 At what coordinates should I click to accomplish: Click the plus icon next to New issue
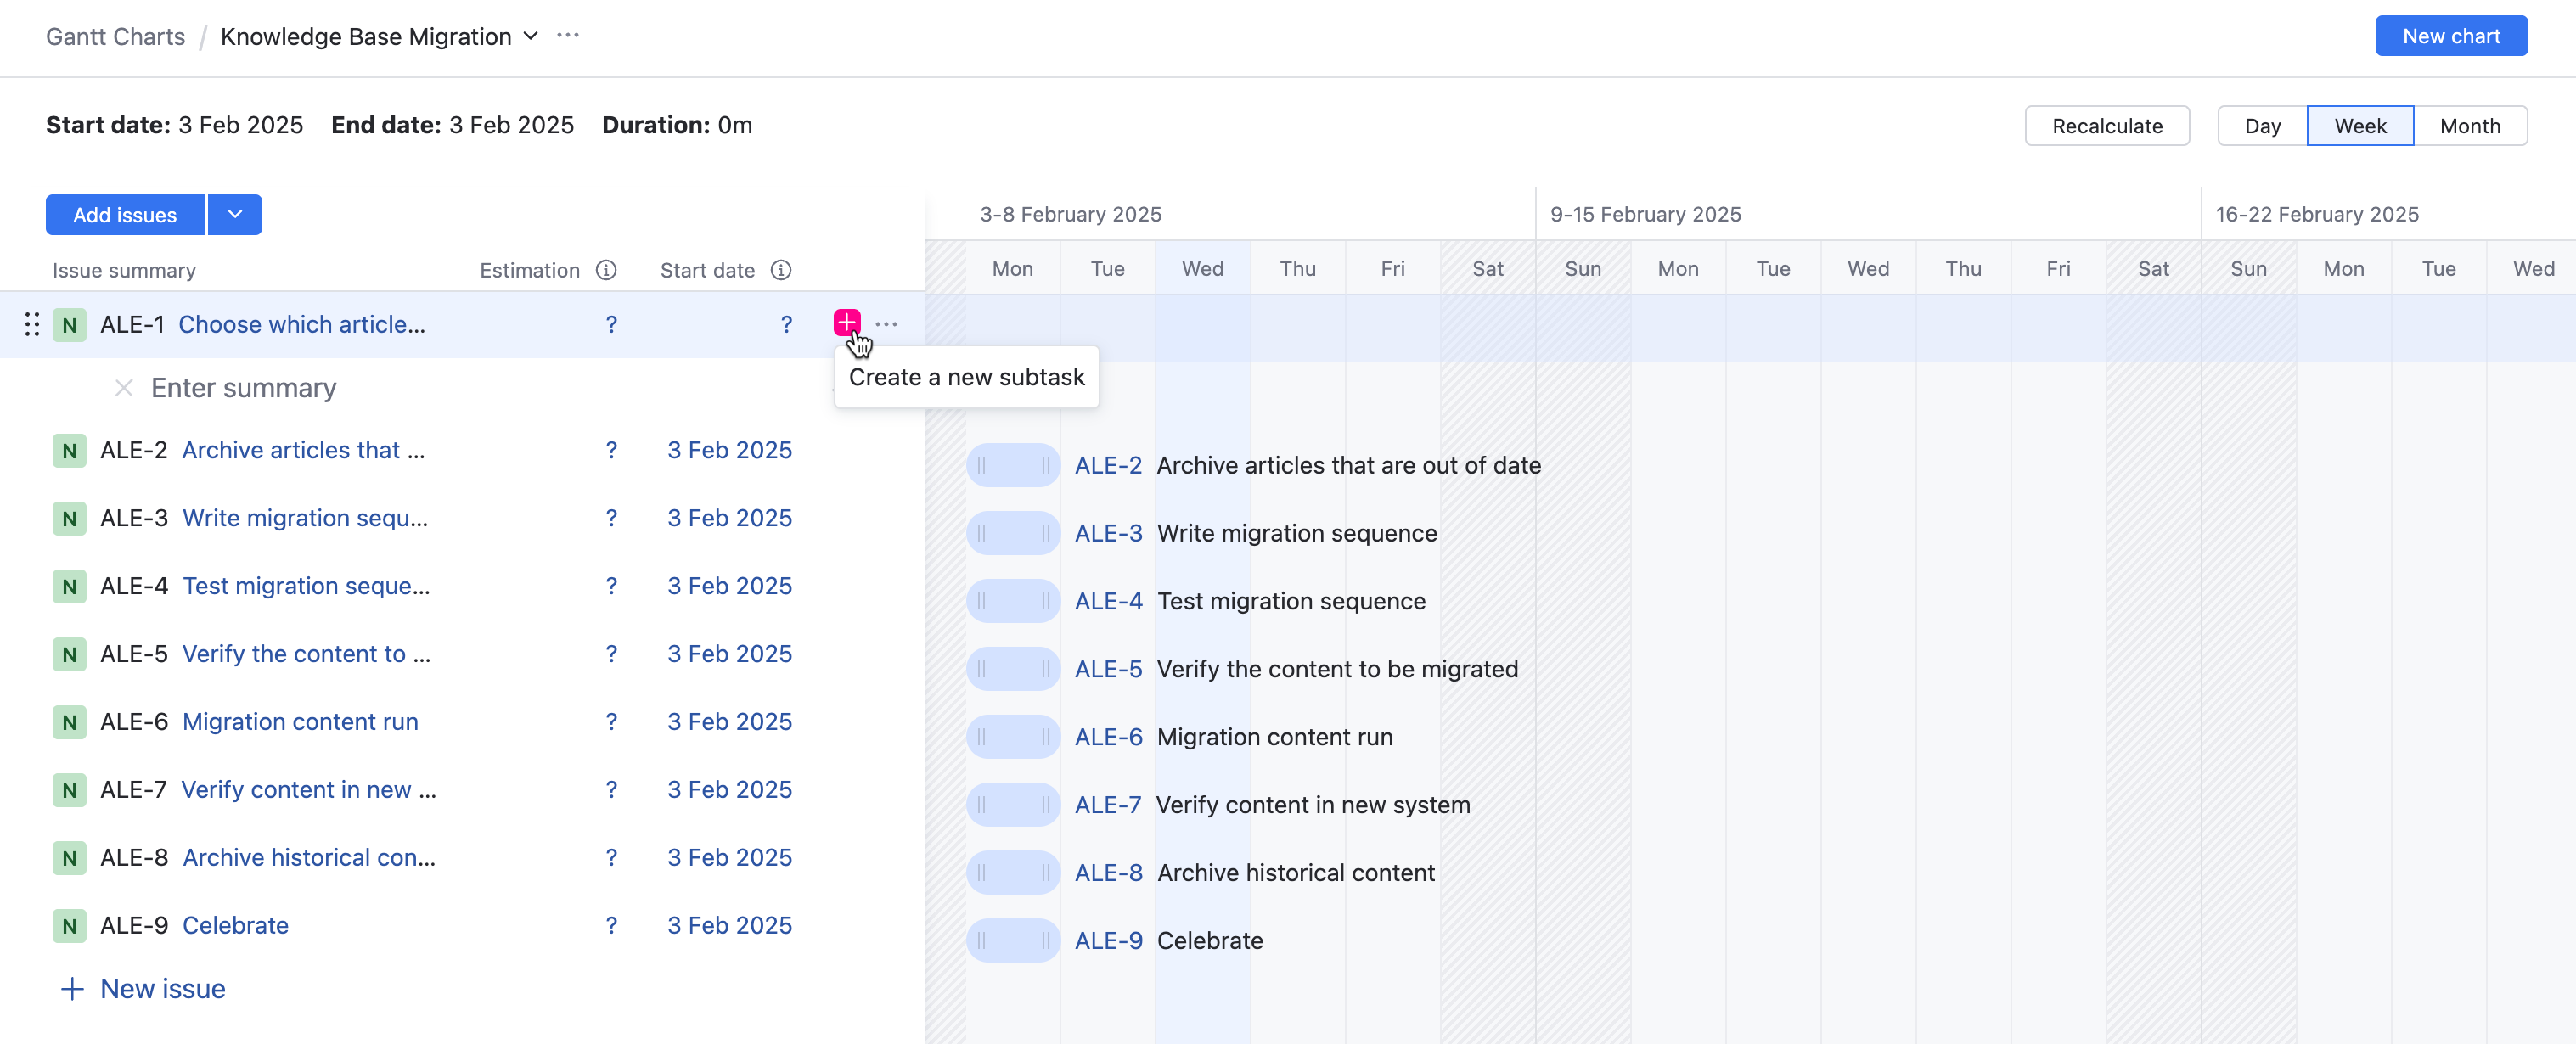coord(72,989)
